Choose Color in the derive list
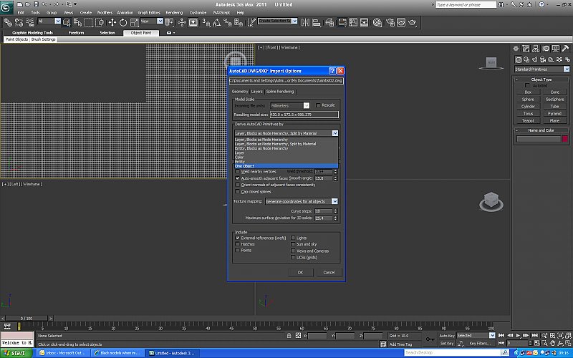 [286, 157]
